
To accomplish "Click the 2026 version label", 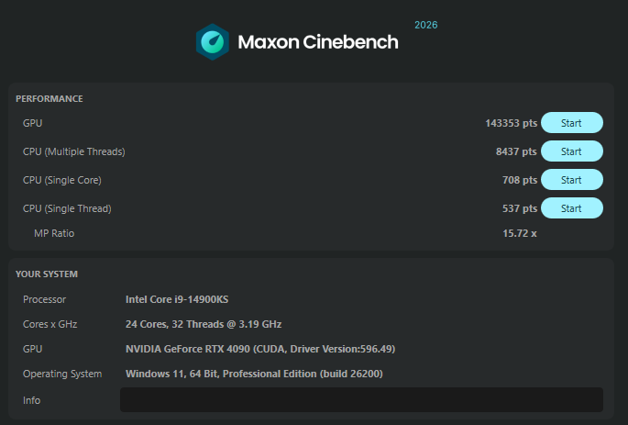I will [x=426, y=25].
